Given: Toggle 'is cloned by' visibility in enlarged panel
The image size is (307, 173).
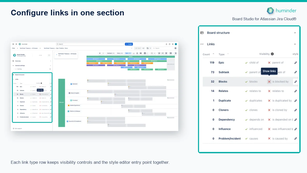Looking at the screenshot, I should (x=269, y=110).
